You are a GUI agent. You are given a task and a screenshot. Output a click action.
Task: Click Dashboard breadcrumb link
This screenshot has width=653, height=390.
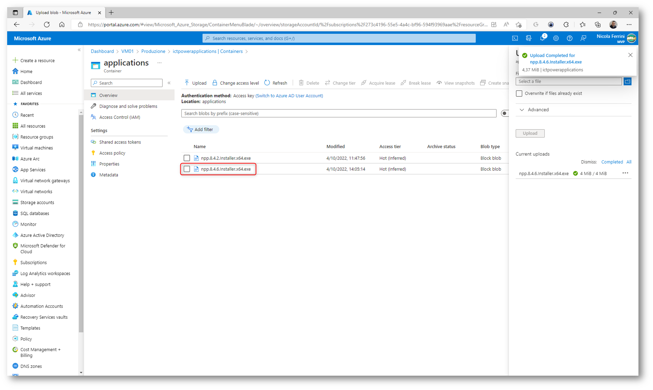[102, 51]
